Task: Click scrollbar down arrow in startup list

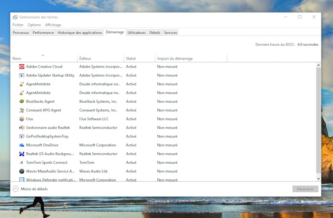Action: tap(319, 178)
